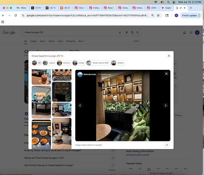Open the media control icon beside profile

167,16
